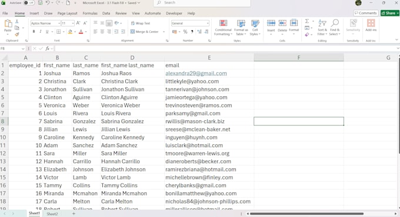
Task: Click Merge & Center
Action: pyautogui.click(x=144, y=32)
